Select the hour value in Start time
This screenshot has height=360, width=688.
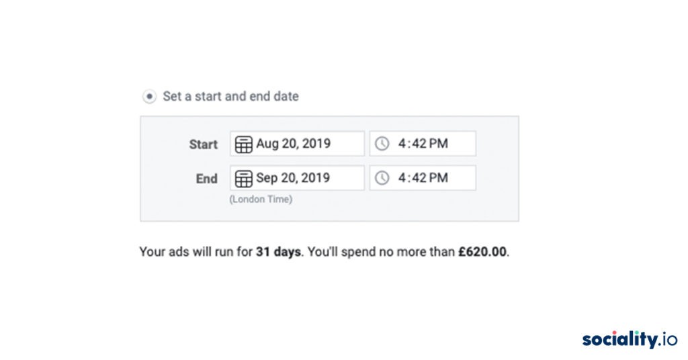coord(402,143)
